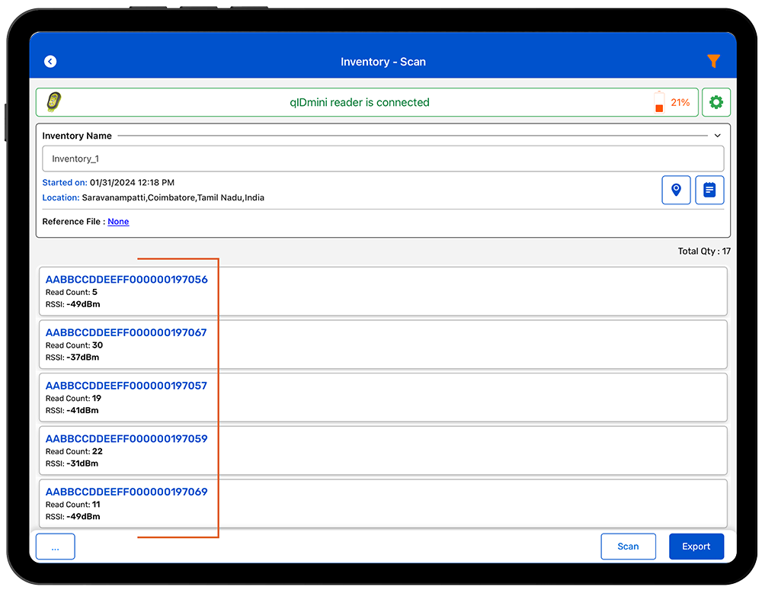Viewport: 762px width, 590px height.
Task: Collapse the Inventory Name section
Action: (717, 136)
